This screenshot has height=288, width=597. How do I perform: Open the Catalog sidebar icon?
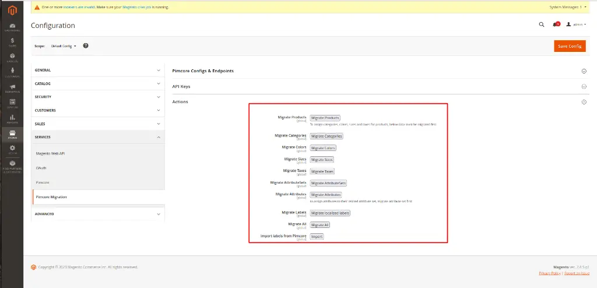click(12, 57)
